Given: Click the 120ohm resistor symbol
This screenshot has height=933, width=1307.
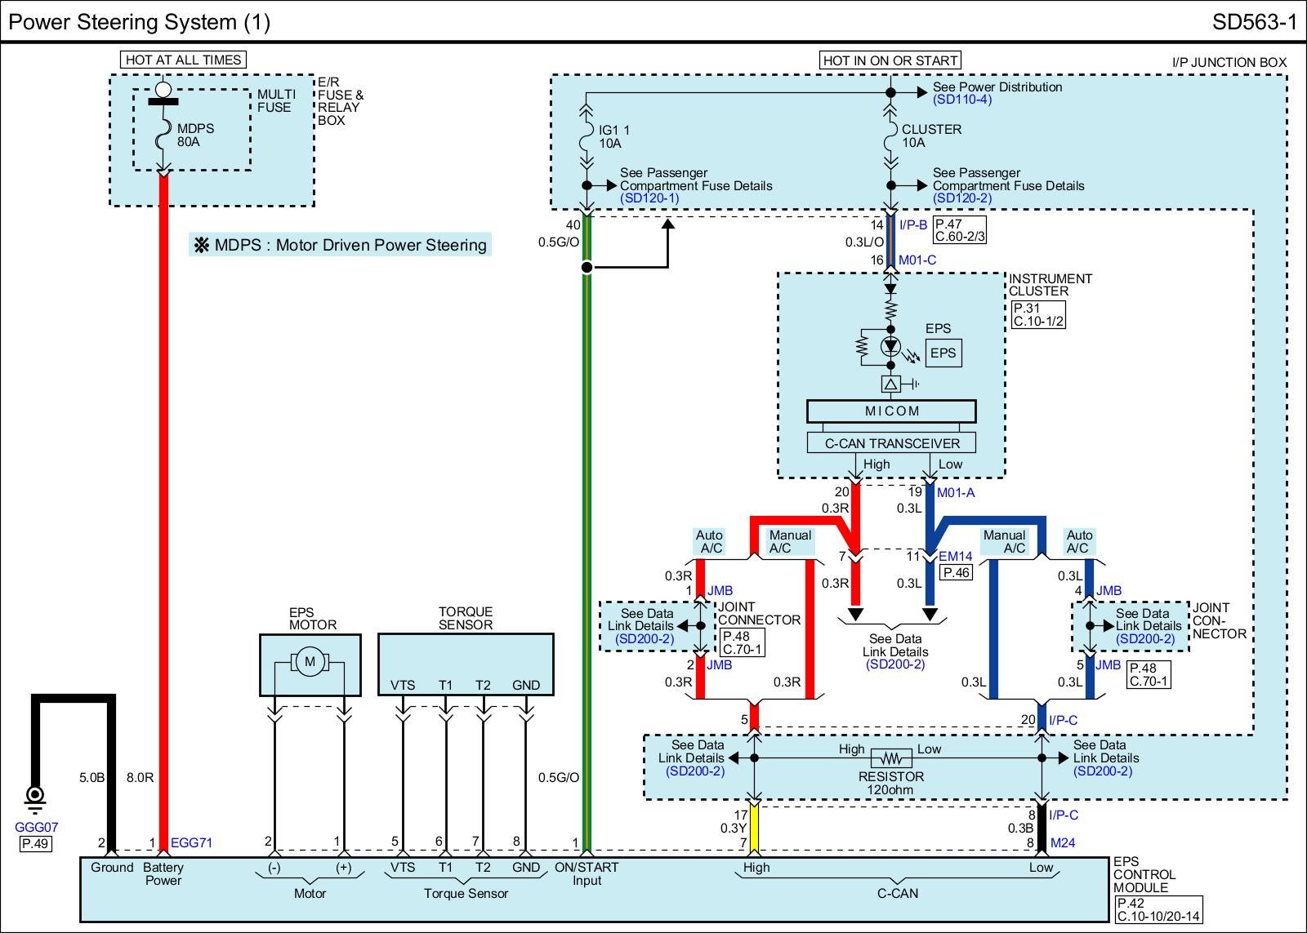Looking at the screenshot, I should click(x=891, y=758).
